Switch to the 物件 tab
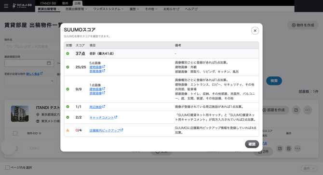This screenshot has width=323, height=175. pos(65,3)
